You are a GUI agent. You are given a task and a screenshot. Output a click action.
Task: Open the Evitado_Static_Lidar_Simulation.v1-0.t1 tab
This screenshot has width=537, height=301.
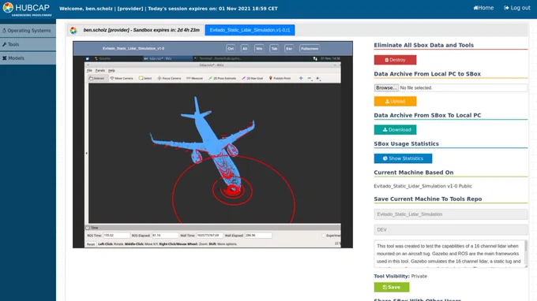point(250,30)
